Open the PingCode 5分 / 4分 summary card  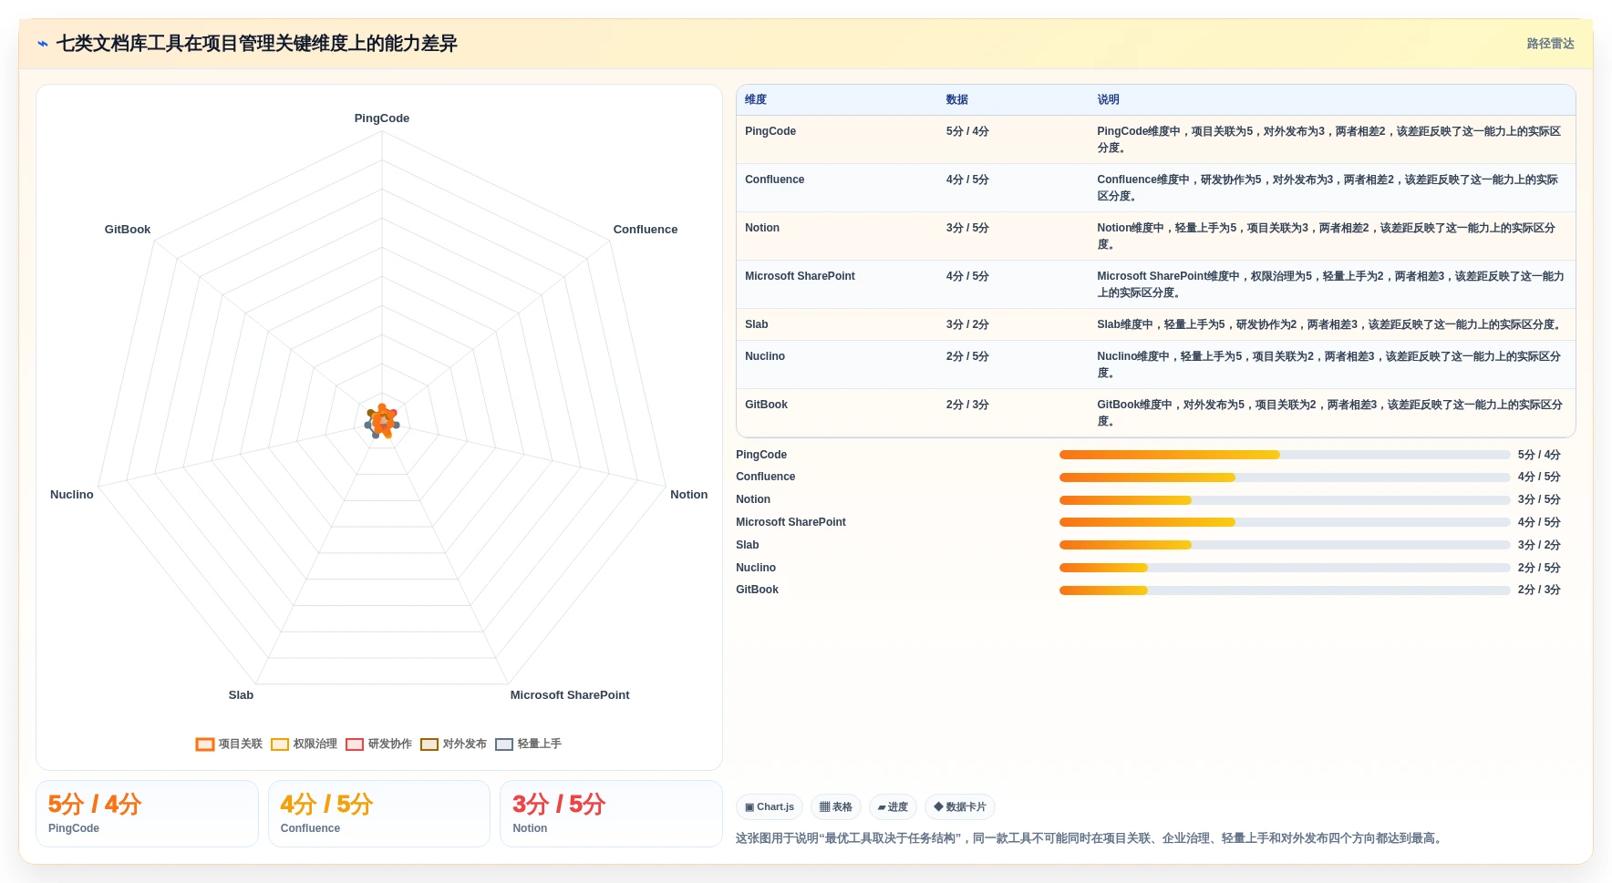pos(147,814)
